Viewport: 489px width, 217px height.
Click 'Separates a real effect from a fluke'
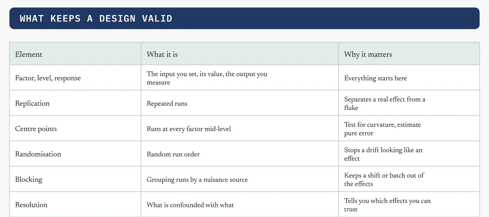pyautogui.click(x=385, y=103)
